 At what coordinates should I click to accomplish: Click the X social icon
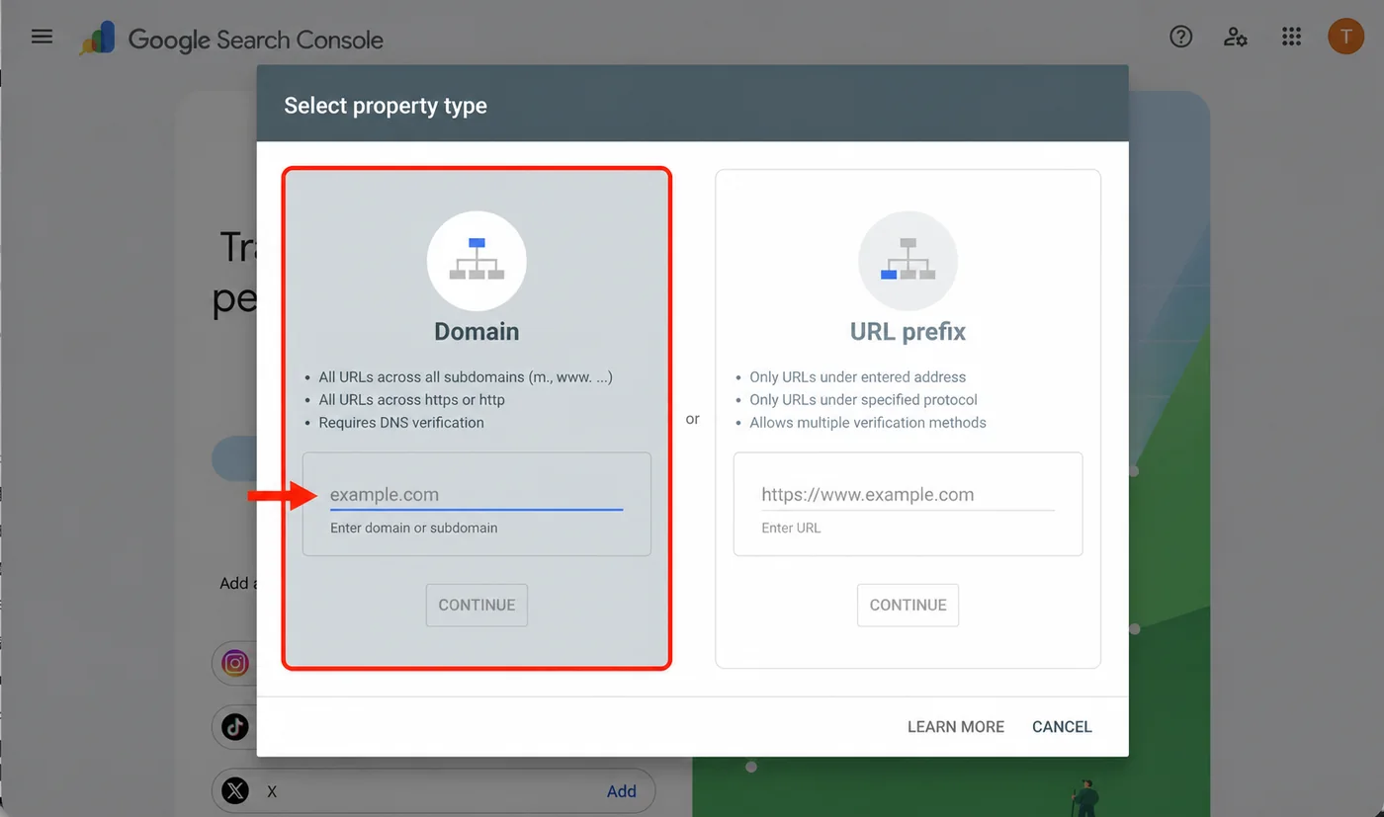pos(235,791)
